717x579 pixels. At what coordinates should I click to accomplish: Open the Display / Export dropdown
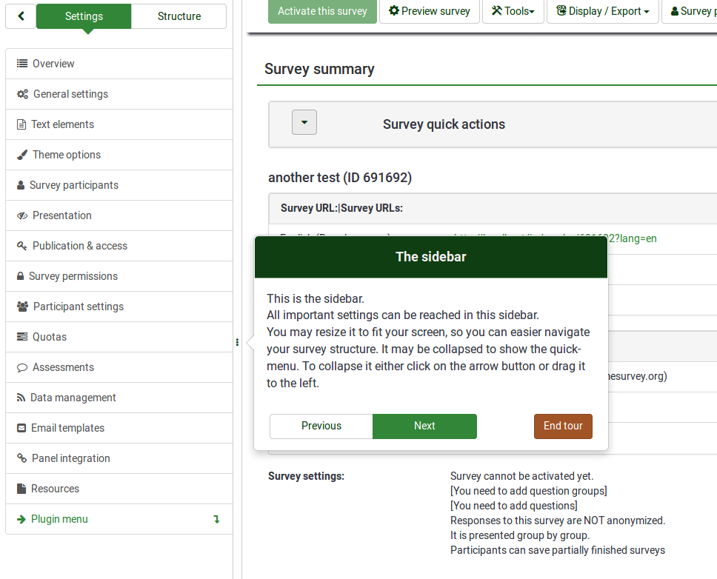tap(602, 11)
